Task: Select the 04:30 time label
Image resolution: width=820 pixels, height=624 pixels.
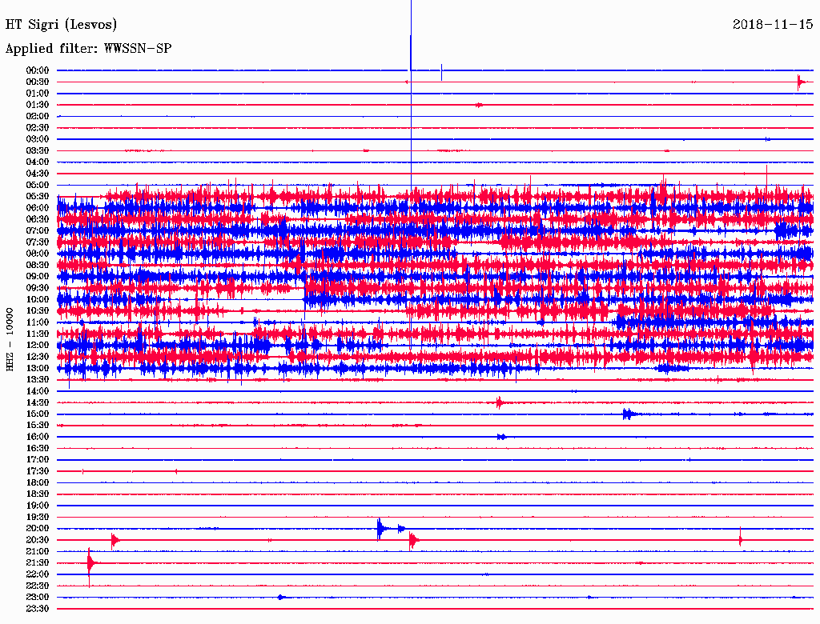Action: (x=38, y=174)
